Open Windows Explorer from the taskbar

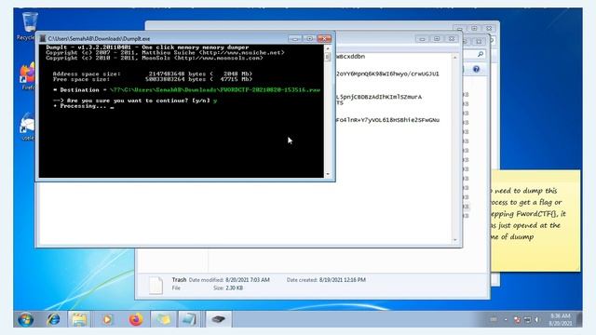point(79,319)
